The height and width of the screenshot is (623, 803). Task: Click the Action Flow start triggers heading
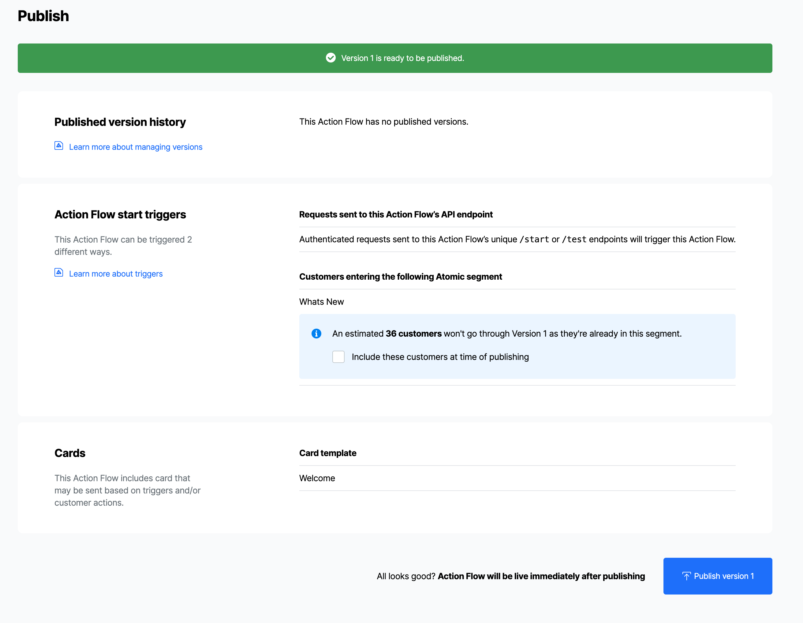120,214
